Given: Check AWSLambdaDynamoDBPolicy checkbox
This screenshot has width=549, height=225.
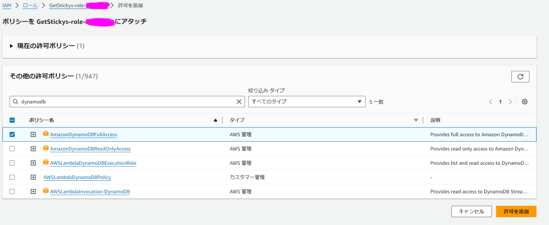Looking at the screenshot, I should pos(12,177).
